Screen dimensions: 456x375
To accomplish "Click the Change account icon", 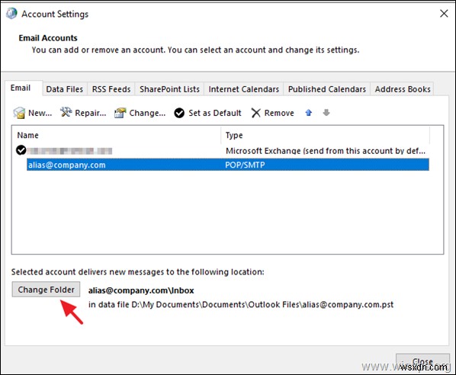I will (120, 113).
